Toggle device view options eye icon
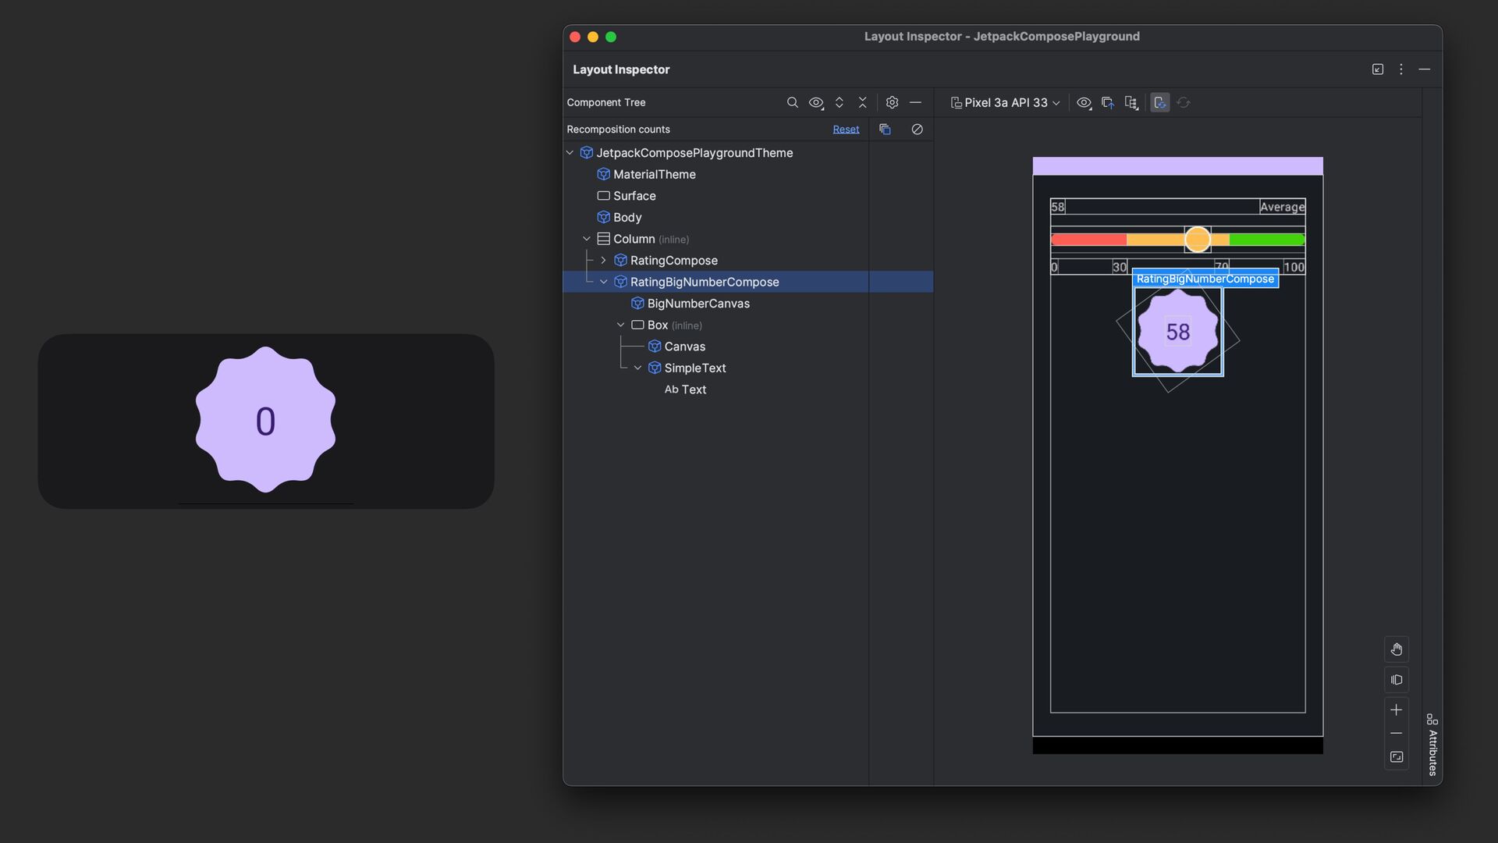This screenshot has height=843, width=1498. click(1084, 102)
